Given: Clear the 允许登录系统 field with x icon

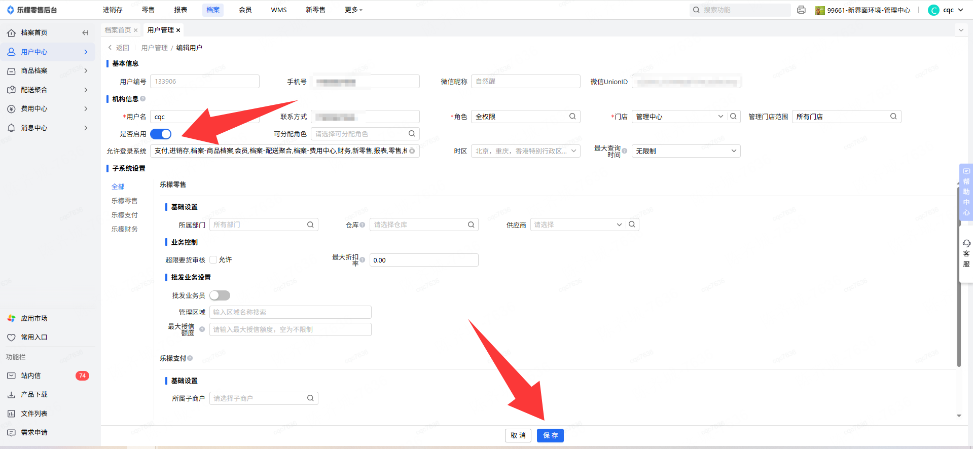Looking at the screenshot, I should pos(412,151).
